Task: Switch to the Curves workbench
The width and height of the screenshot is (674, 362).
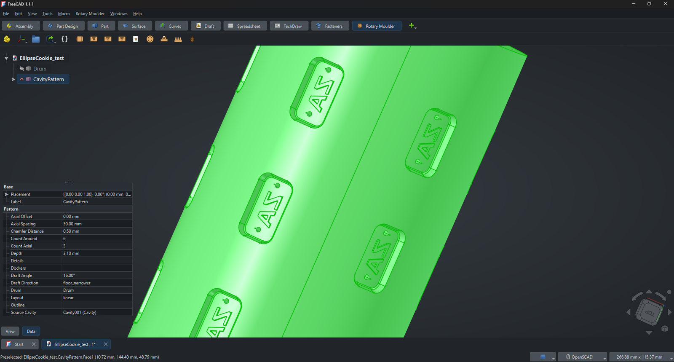Action: tap(171, 26)
